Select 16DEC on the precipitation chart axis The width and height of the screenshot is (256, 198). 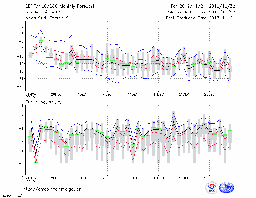pos(158,178)
